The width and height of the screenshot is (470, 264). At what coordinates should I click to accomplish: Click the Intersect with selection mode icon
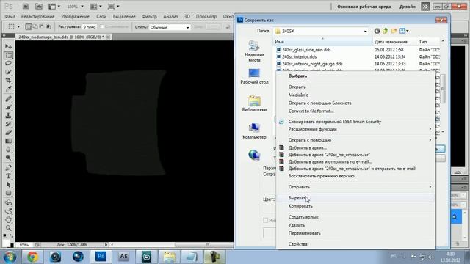[x=48, y=27]
